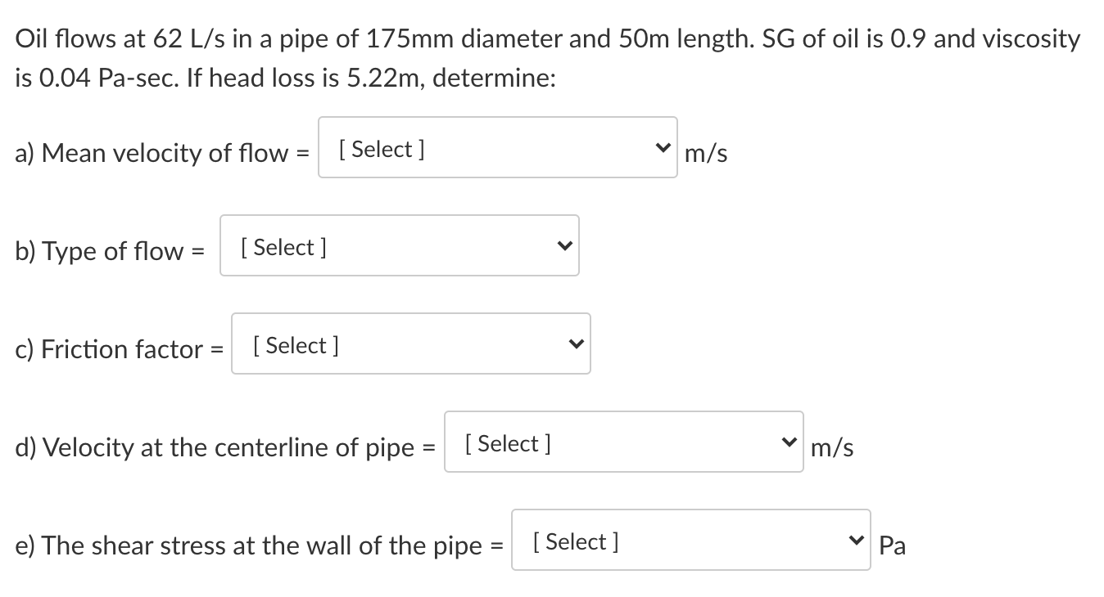Click the chevron arrow on Type of flow select
This screenshot has height=597, width=1104.
(x=563, y=246)
